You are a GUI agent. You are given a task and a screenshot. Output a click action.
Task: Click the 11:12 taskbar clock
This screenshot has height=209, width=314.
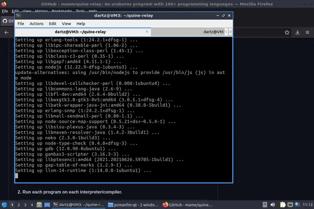coord(307,205)
